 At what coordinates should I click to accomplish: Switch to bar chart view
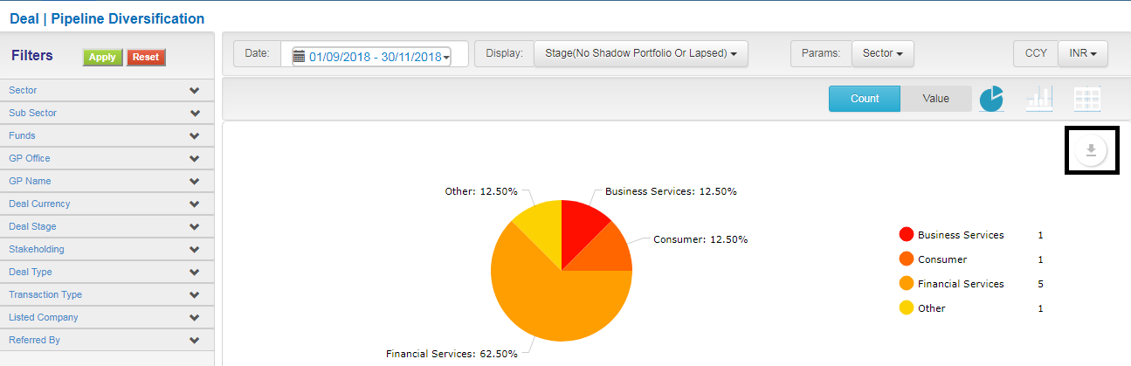pos(1039,100)
